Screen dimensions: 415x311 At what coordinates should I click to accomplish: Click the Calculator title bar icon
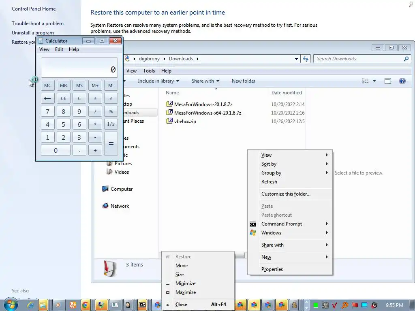tap(41, 41)
